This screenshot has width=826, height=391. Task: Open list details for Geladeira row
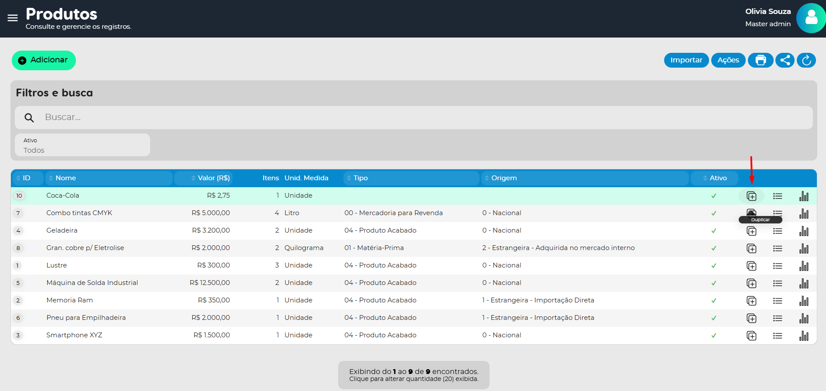click(x=777, y=231)
